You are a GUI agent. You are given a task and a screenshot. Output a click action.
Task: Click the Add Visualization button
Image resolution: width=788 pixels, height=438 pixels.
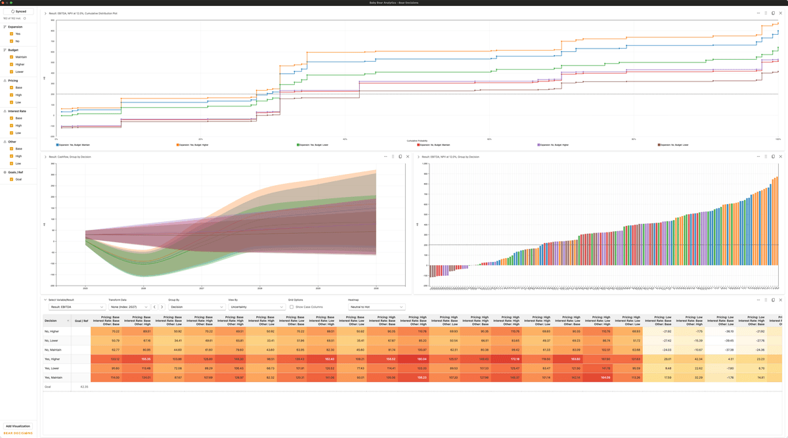tap(18, 426)
